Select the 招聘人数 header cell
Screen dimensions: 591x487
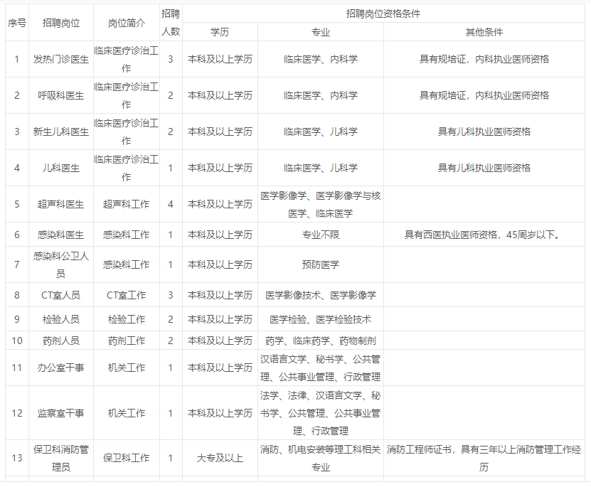[171, 22]
